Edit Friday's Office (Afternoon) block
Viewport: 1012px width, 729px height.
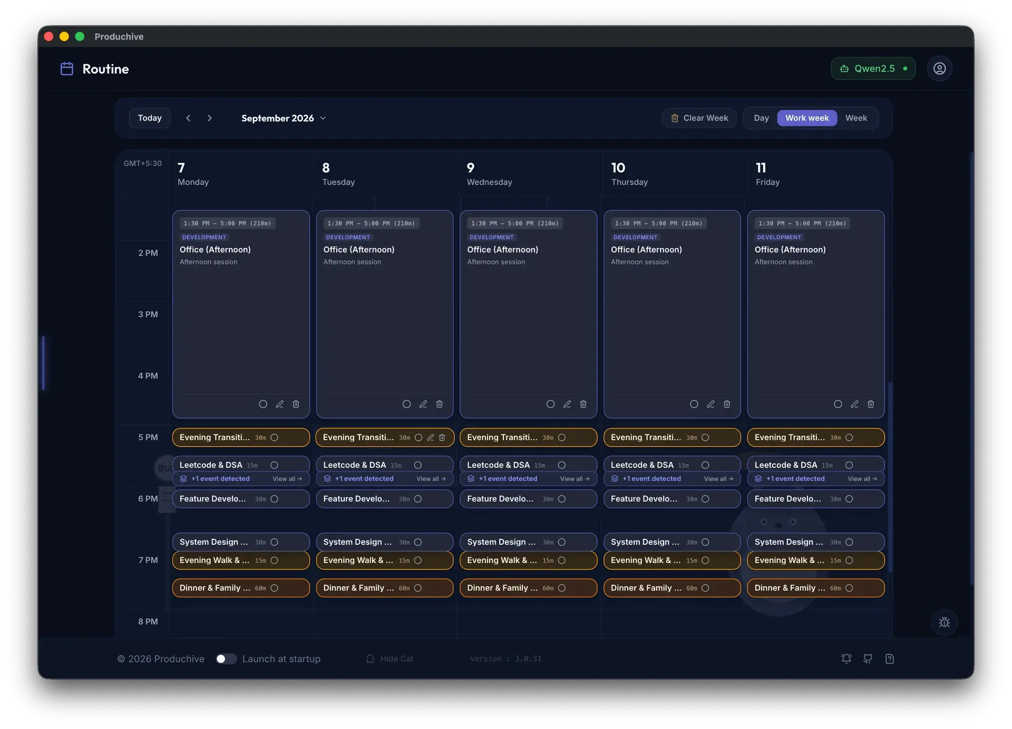tap(854, 404)
